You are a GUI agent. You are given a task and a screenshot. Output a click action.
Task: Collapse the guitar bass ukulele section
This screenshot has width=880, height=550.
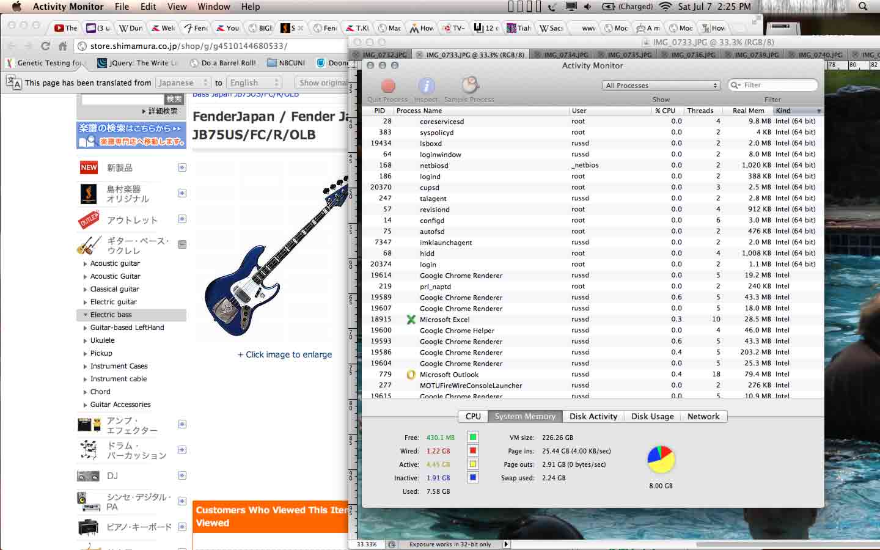[182, 244]
